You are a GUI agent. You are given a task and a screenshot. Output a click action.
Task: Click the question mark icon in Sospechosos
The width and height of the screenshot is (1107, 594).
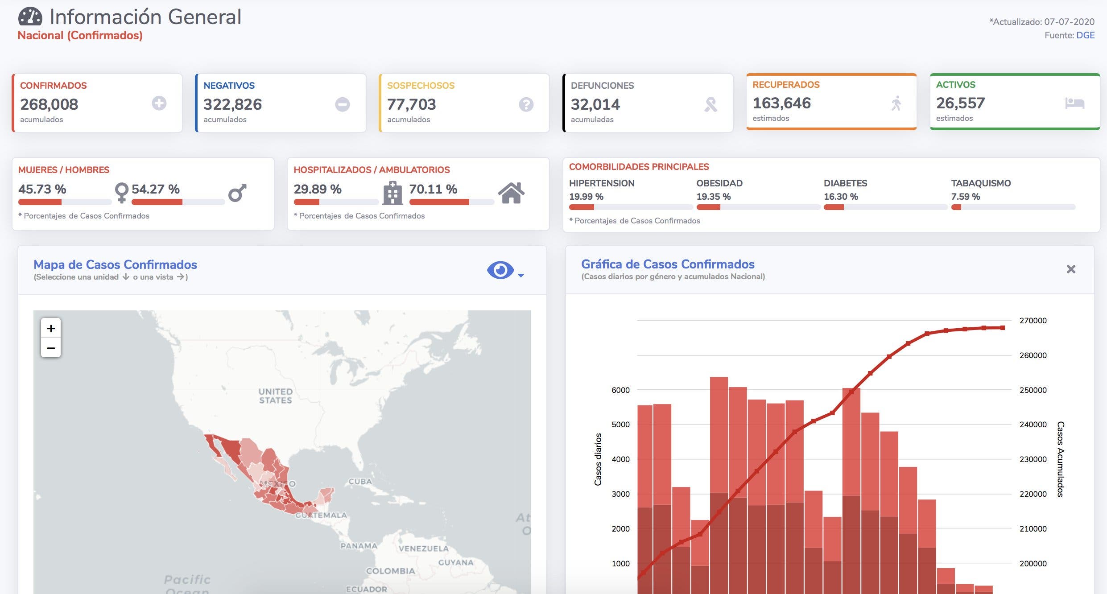tap(526, 104)
